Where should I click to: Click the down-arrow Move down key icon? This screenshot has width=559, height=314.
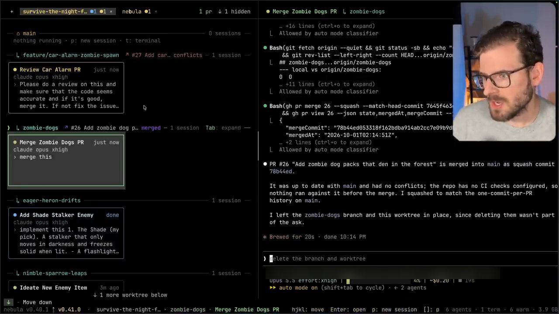(x=8, y=302)
